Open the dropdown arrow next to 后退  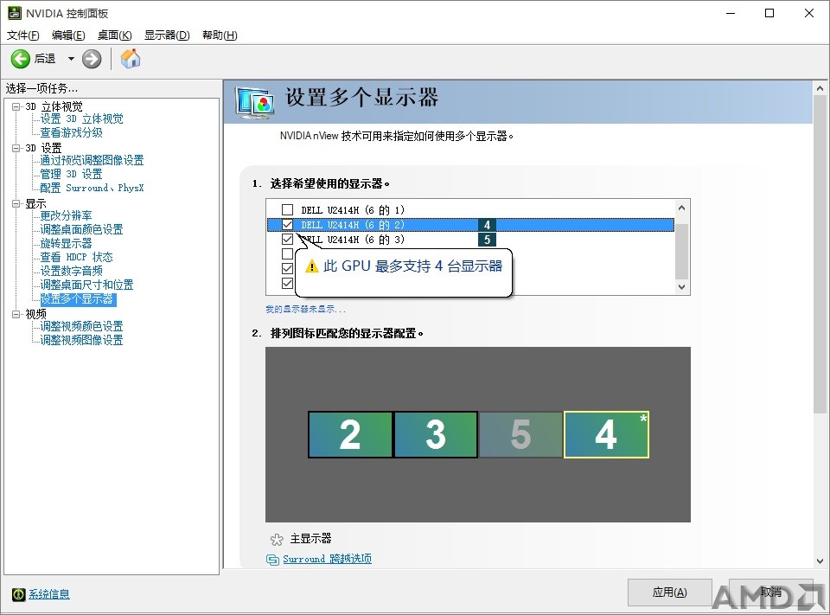point(71,59)
